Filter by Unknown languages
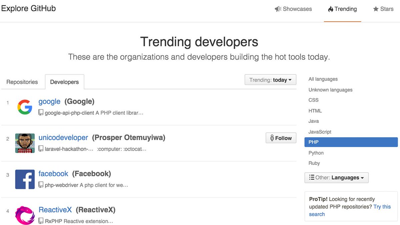 pyautogui.click(x=330, y=90)
